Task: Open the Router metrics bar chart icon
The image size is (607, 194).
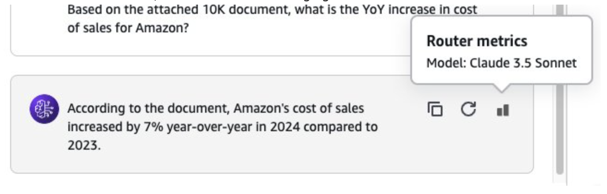Action: [503, 110]
